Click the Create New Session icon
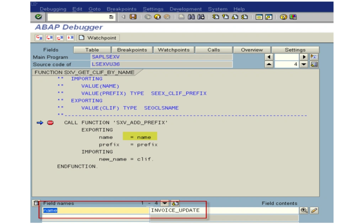 [x=259, y=17]
